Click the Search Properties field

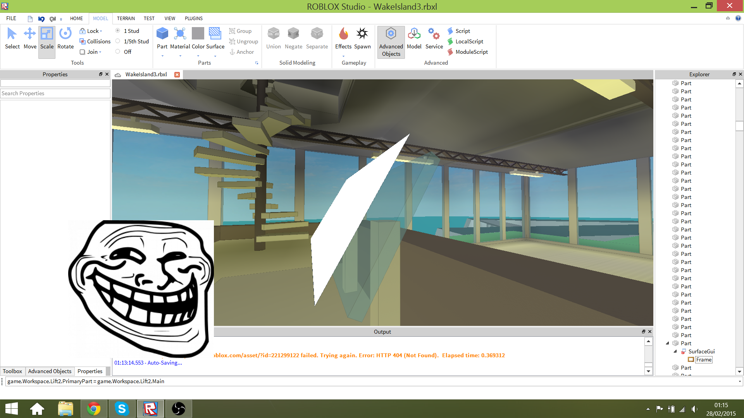[x=55, y=93]
